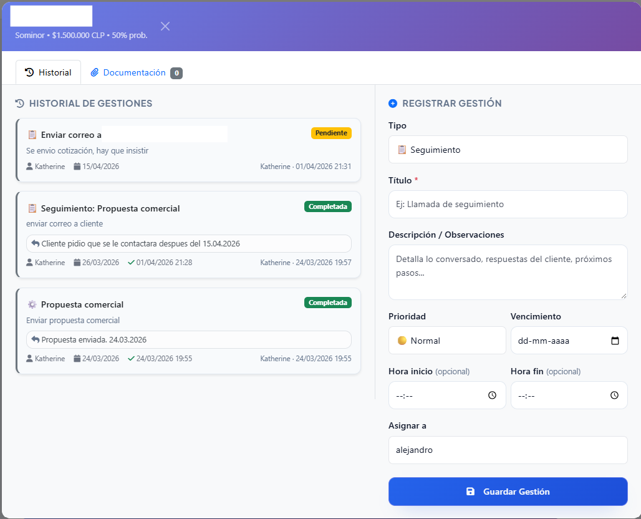The height and width of the screenshot is (519, 641).
Task: Click the 'Katherine · 01/04/2026 21:31' timestamp
Action: point(306,167)
